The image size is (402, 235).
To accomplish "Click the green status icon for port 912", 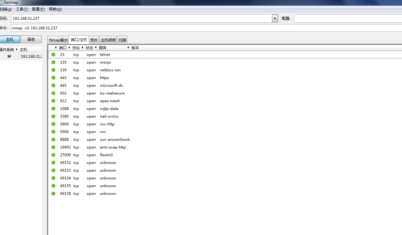I will [54, 101].
